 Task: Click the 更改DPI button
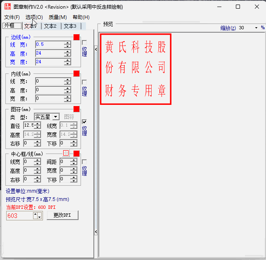coord(62,215)
